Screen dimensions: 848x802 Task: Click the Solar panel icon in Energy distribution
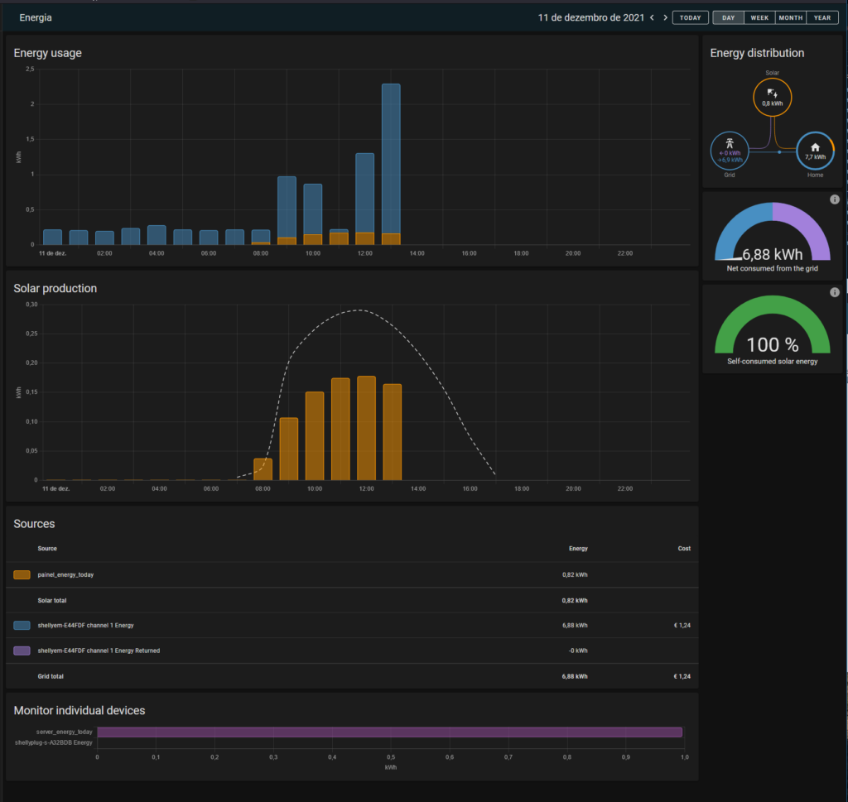pos(772,94)
